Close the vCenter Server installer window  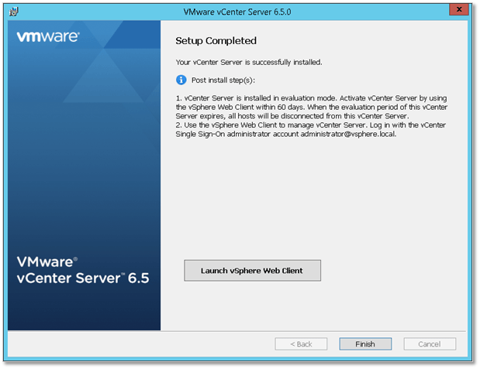(459, 10)
